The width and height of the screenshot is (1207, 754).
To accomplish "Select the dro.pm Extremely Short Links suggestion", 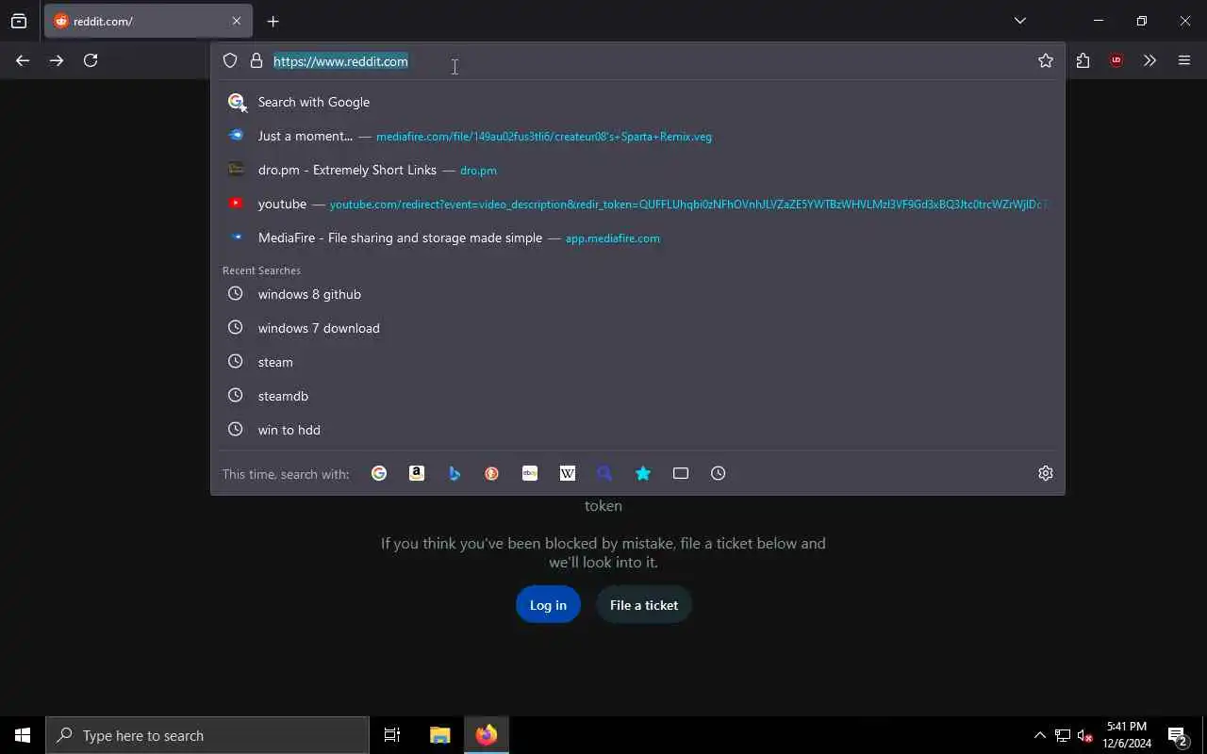I will 637,170.
